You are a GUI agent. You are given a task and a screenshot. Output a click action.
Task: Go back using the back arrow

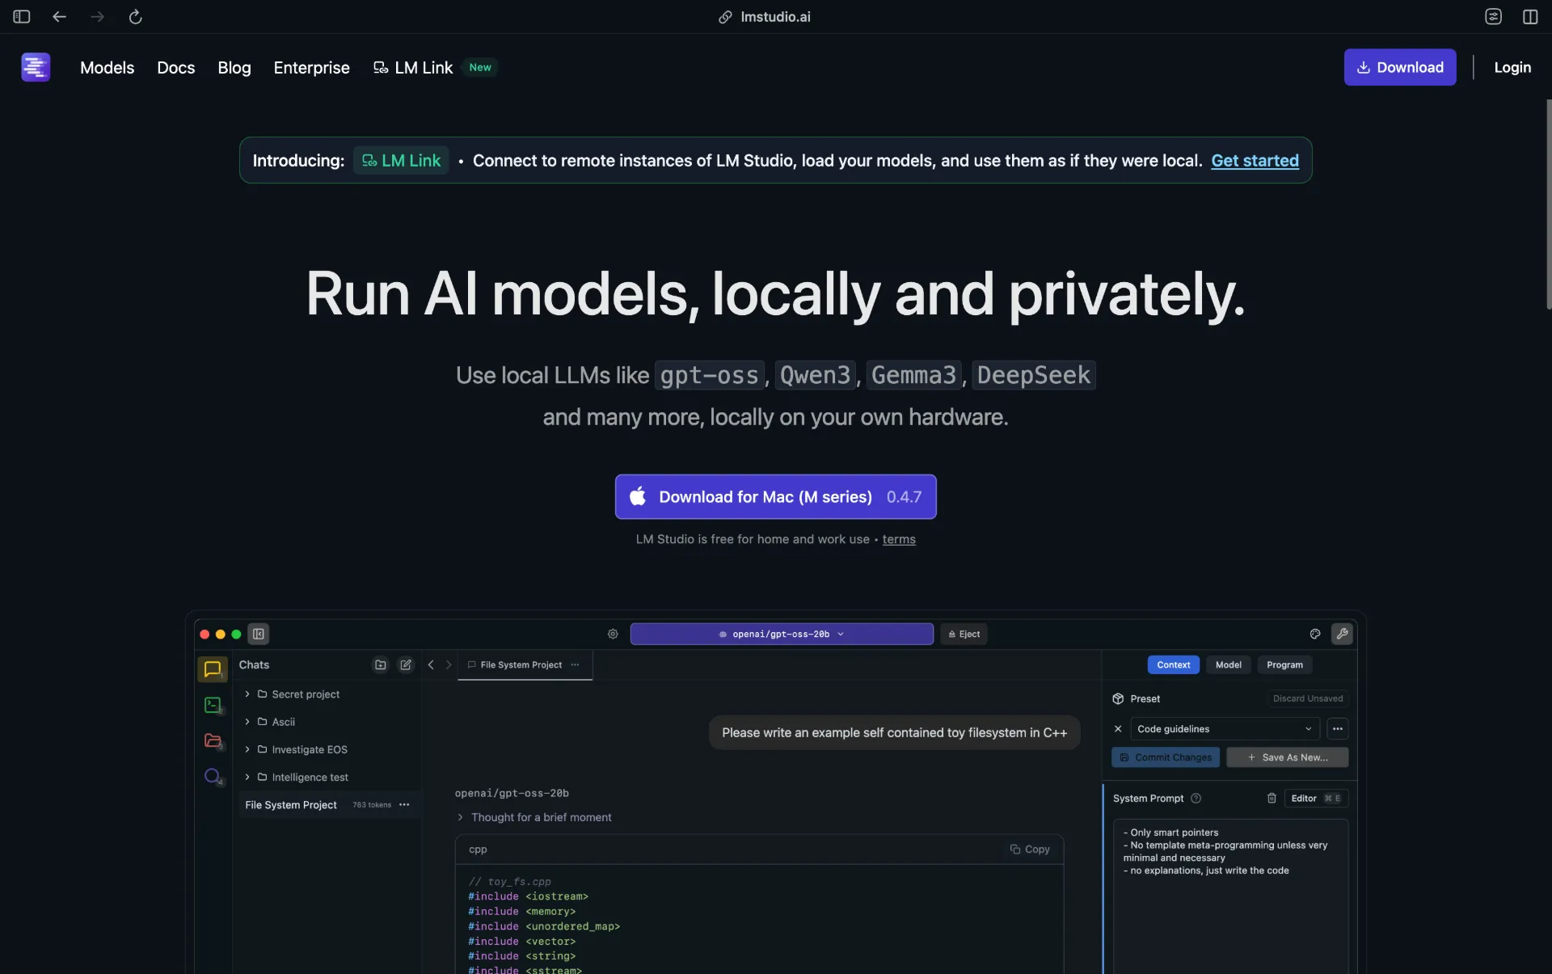[59, 17]
